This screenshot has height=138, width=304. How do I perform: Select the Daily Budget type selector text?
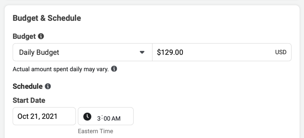pyautogui.click(x=39, y=52)
